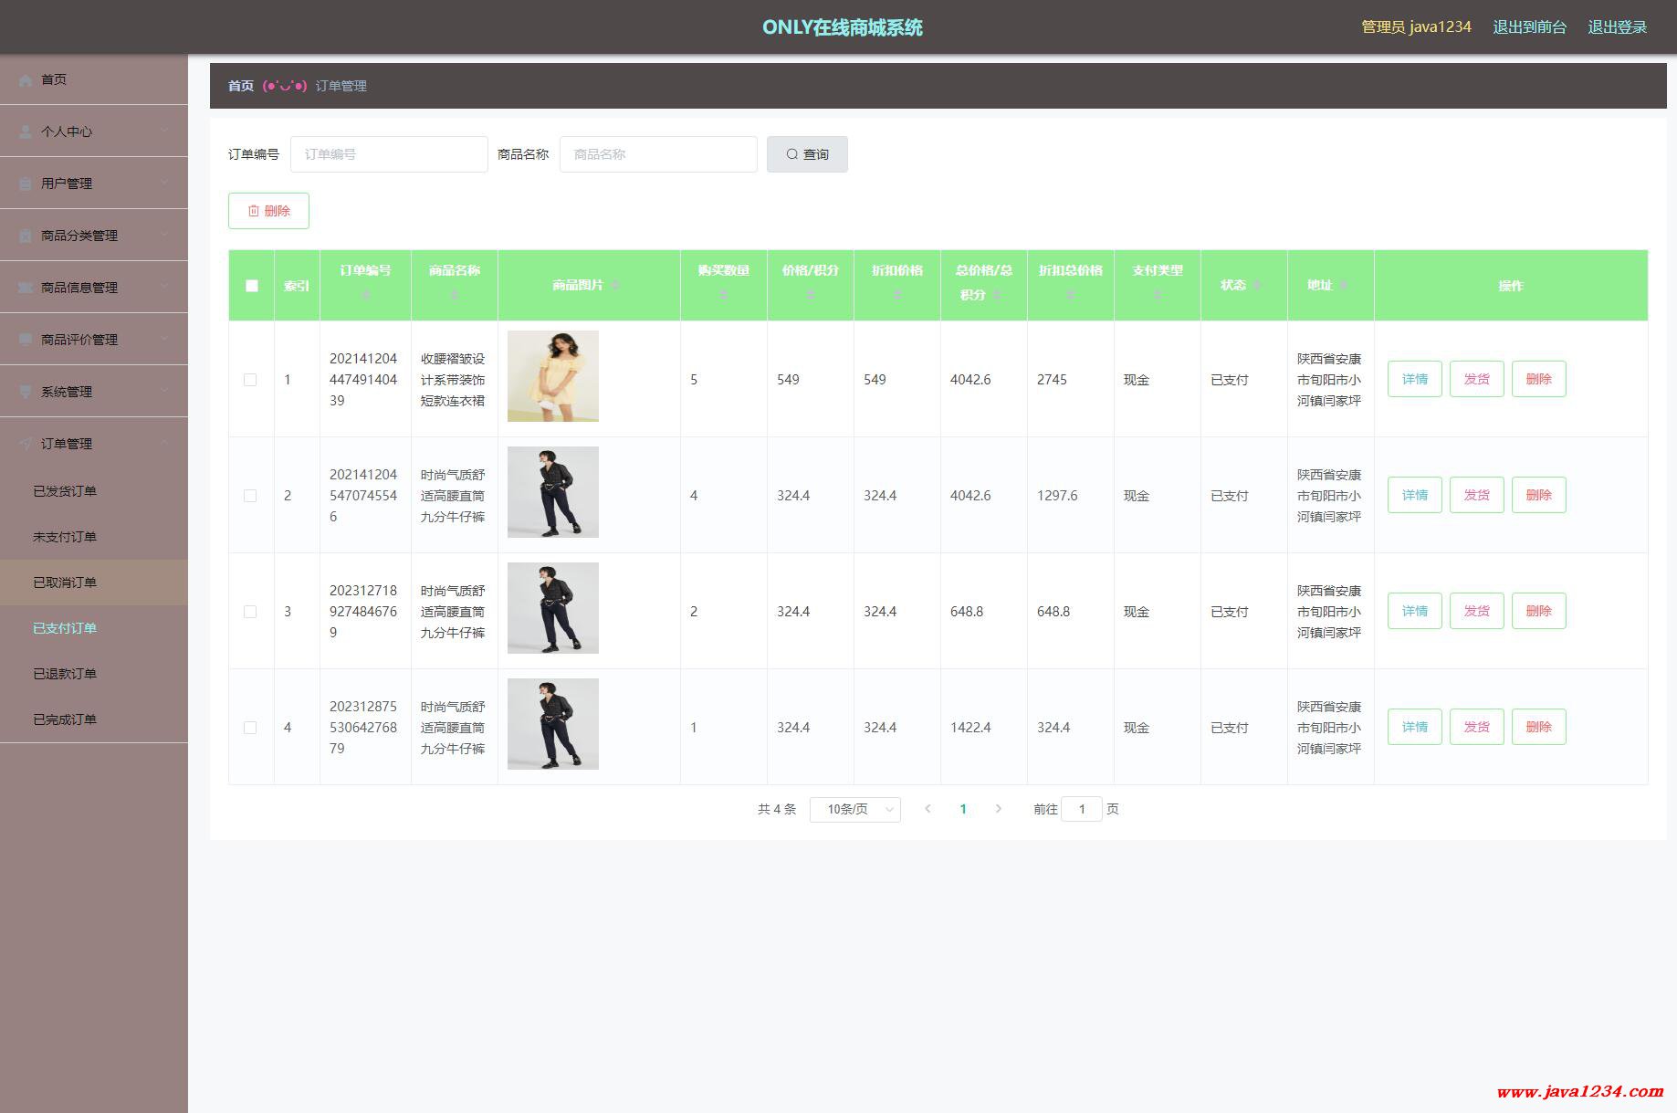Open 已退款订单 in the sidebar
This screenshot has width=1677, height=1113.
(x=94, y=674)
